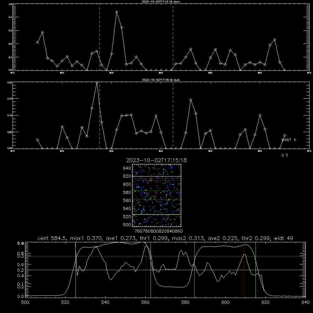The height and width of the screenshot is (313, 313).
Task: Click the dotted horizontal threshold line in bottom plot
Action: pos(165,256)
